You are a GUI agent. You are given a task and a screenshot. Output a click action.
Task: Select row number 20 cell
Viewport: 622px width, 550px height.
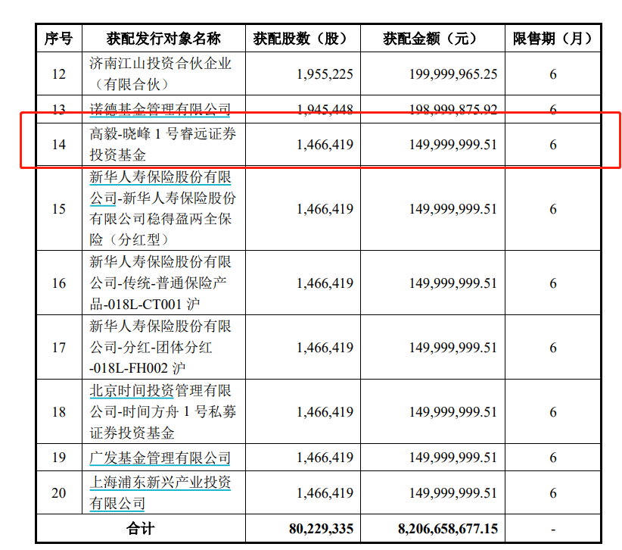click(x=59, y=493)
